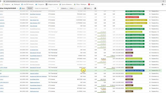Open the customer link dated 10.12.2021 14:25
Image resolution: width=166 pixels, height=93 pixels.
(38, 76)
